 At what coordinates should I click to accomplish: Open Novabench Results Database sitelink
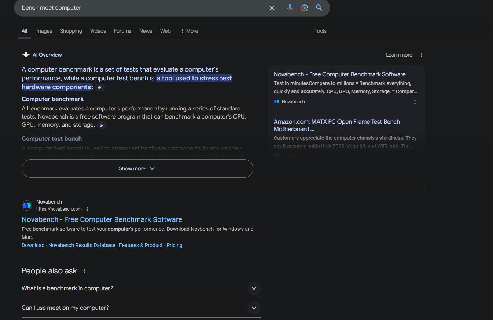(82, 245)
